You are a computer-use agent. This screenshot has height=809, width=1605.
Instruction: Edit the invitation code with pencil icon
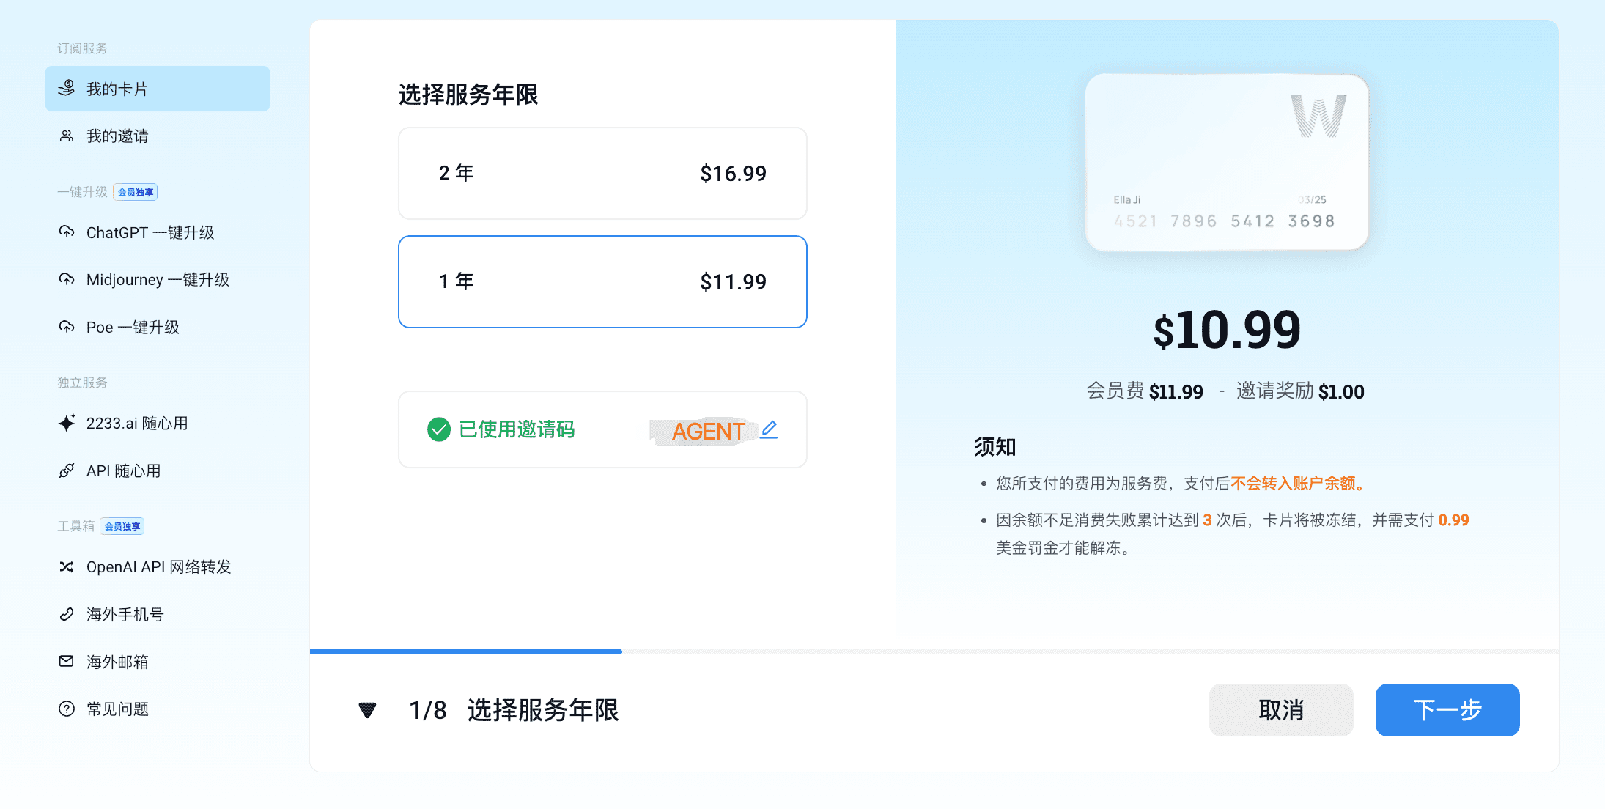pos(769,429)
